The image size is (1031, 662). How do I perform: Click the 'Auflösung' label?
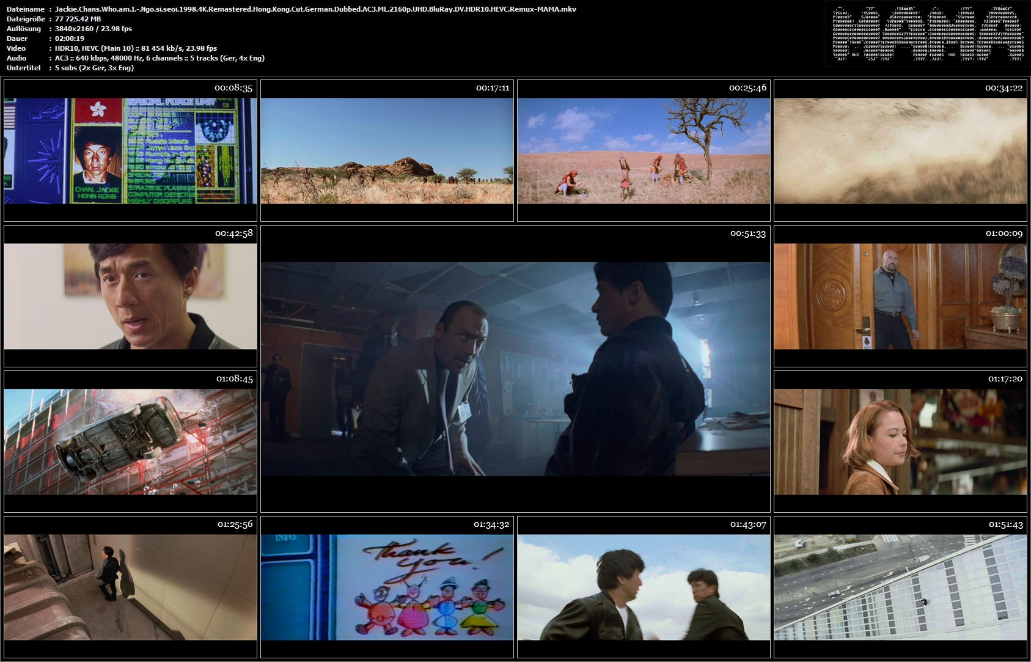(24, 29)
